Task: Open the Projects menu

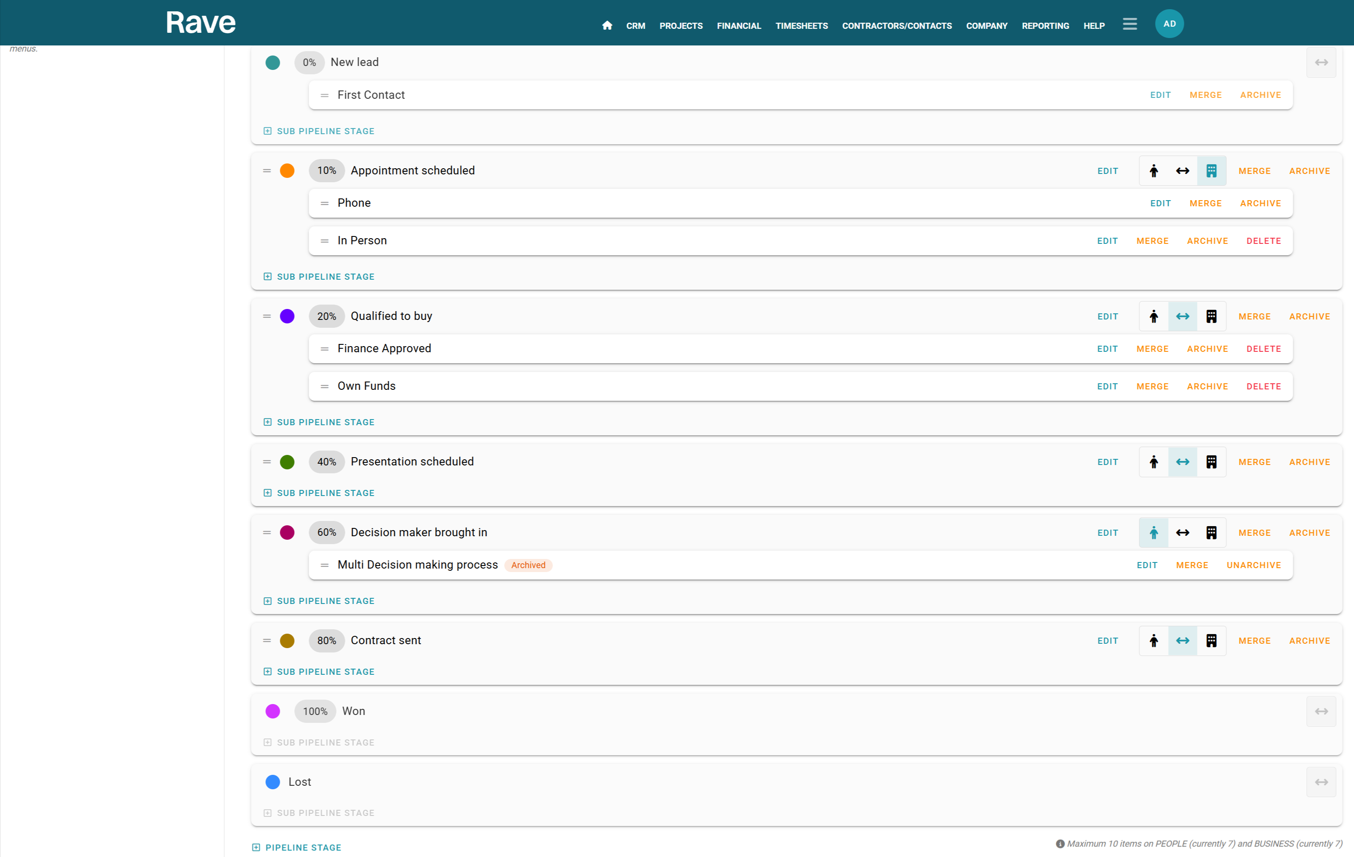Action: (681, 26)
